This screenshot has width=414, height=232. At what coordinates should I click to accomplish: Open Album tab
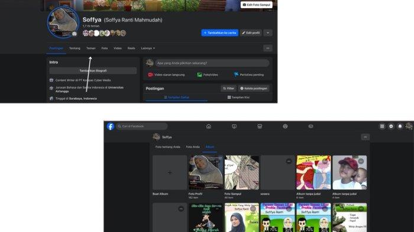point(209,147)
